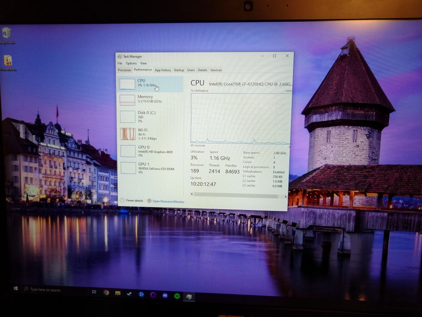Screen dimensions: 422x317
Task: Open the purple ring app on taskbar
Action: 153,295
